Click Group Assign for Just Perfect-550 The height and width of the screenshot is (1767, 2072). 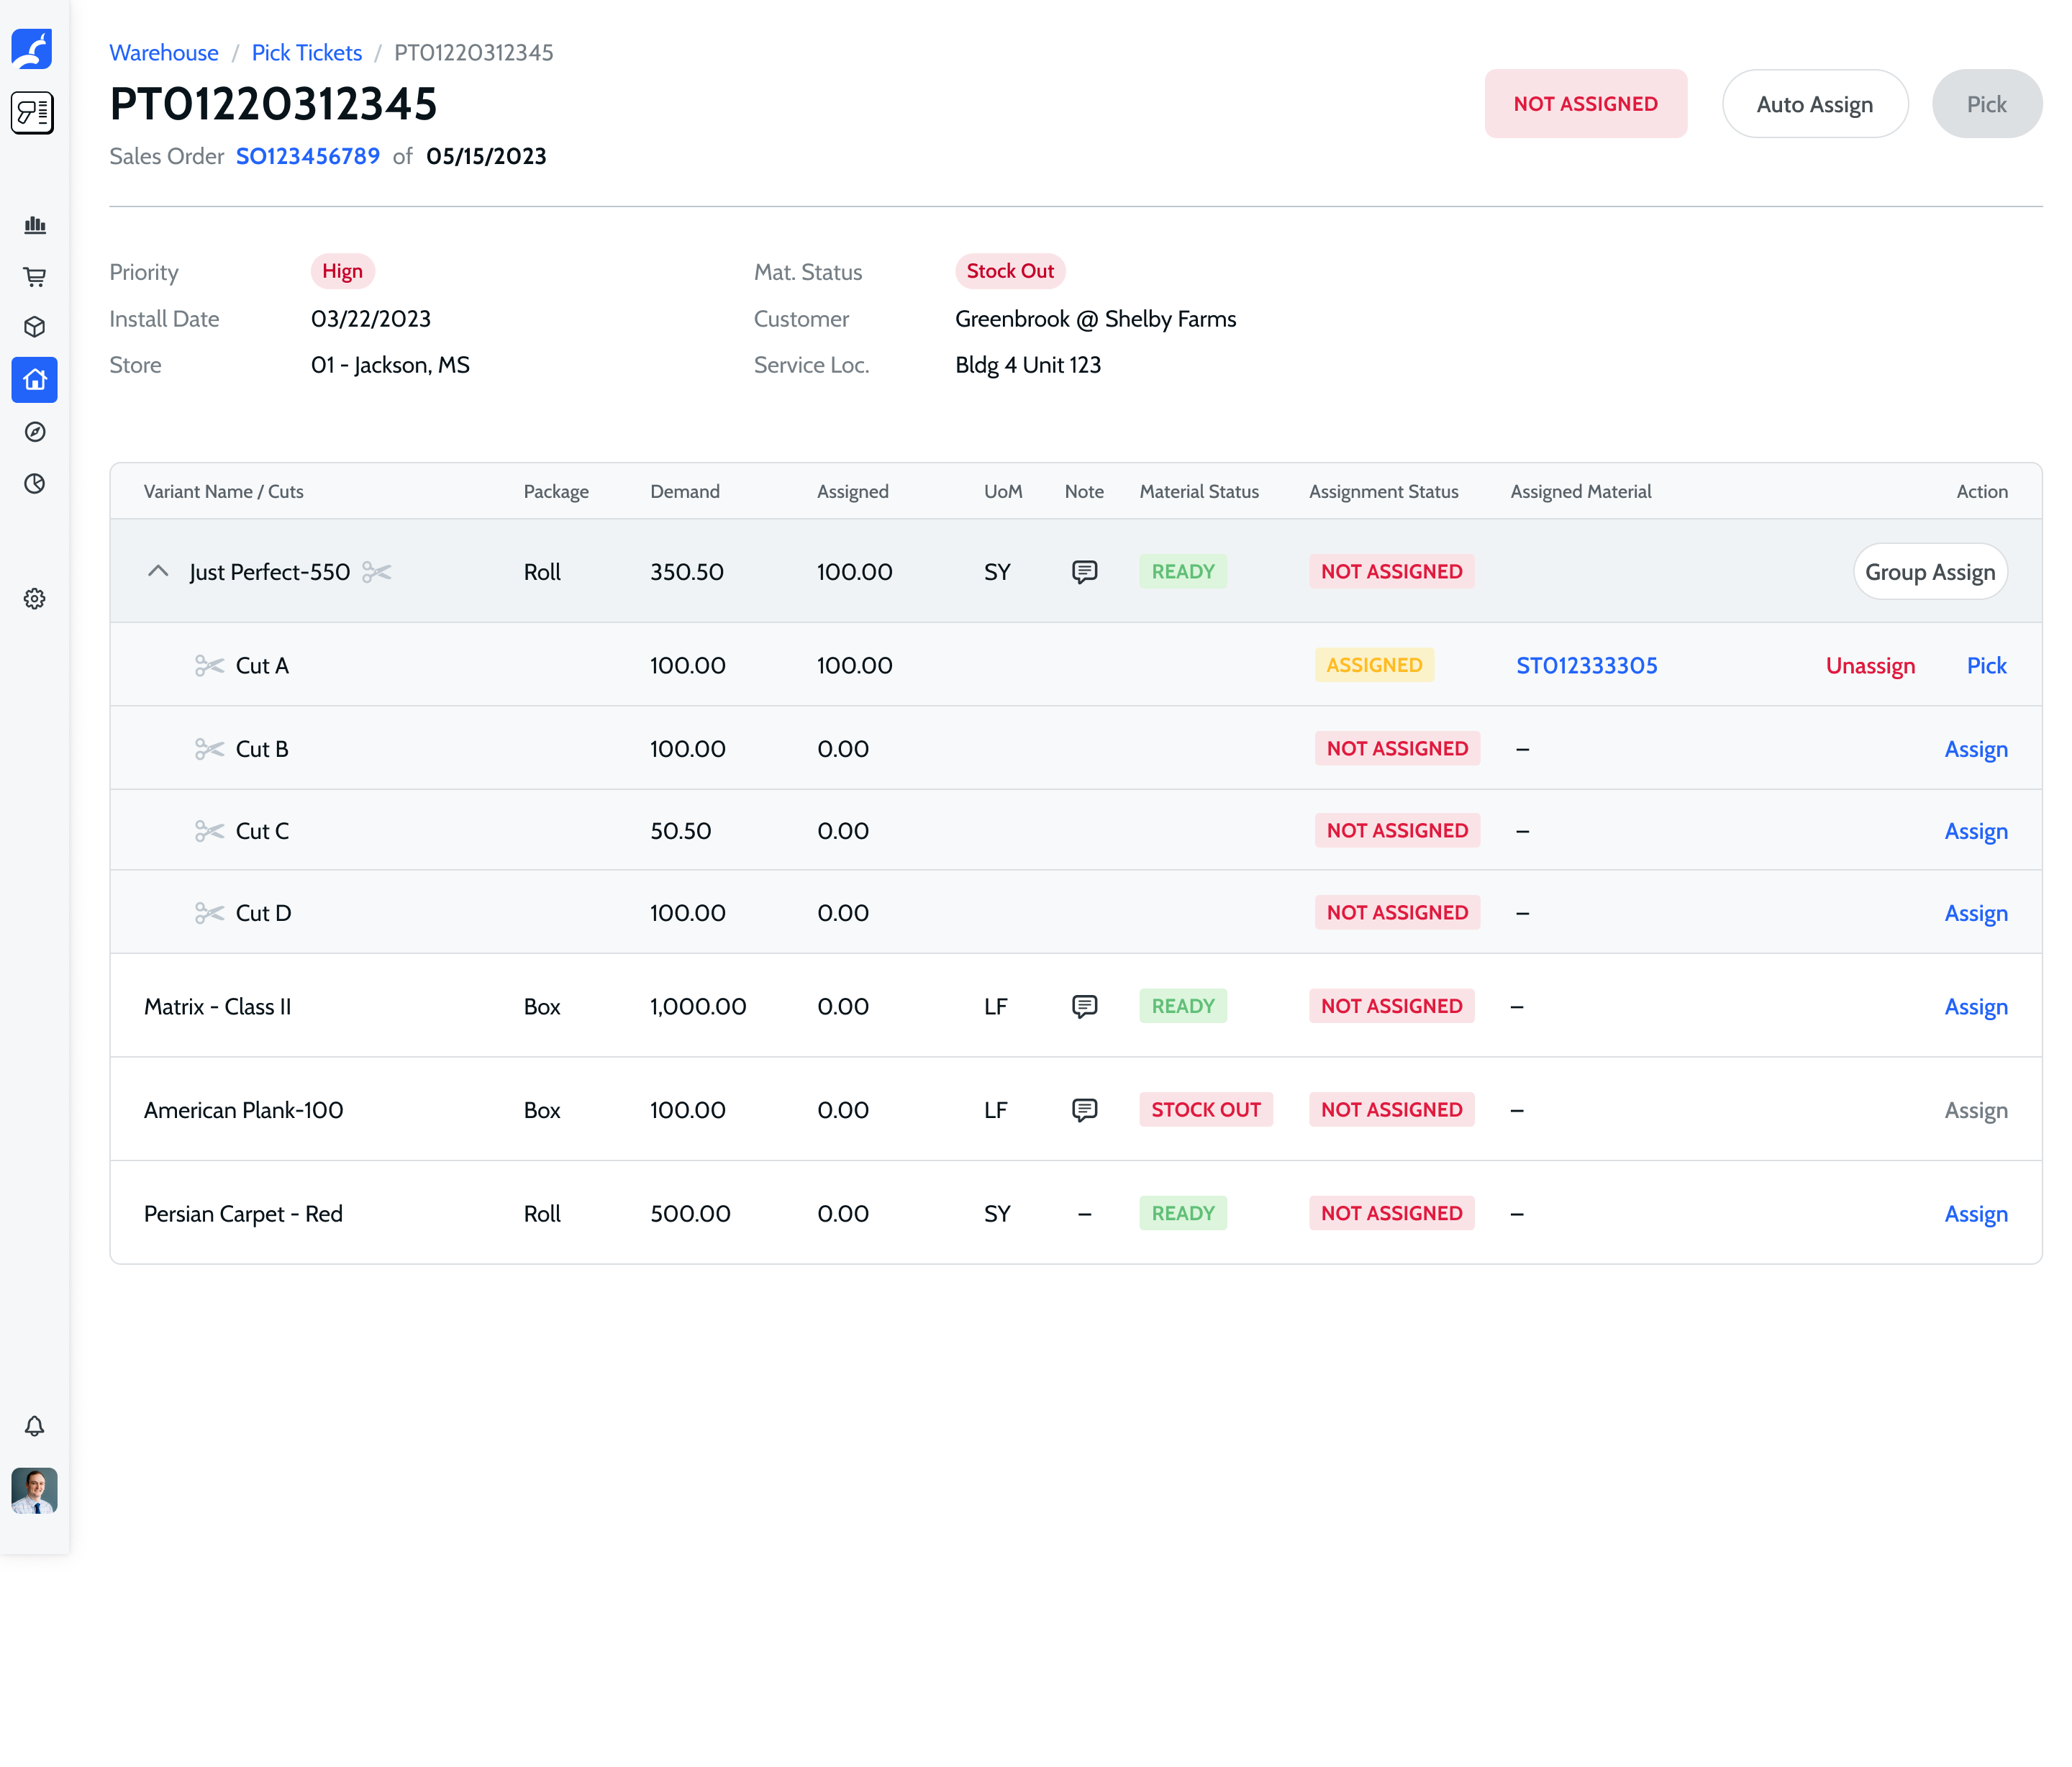point(1929,572)
